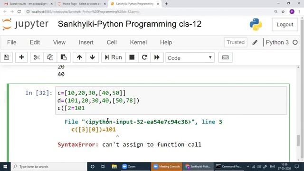Open the Edit menu
Image resolution: width=304 pixels, height=171 pixels.
tap(35, 42)
